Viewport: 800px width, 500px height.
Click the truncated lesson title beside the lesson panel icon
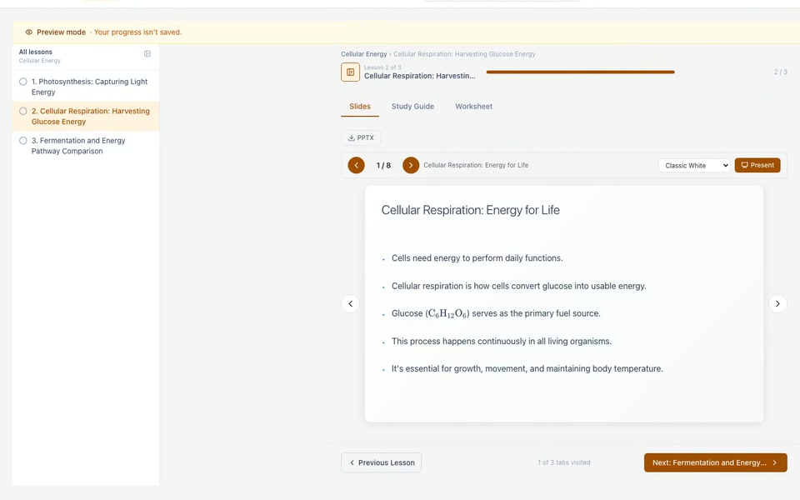(x=419, y=76)
